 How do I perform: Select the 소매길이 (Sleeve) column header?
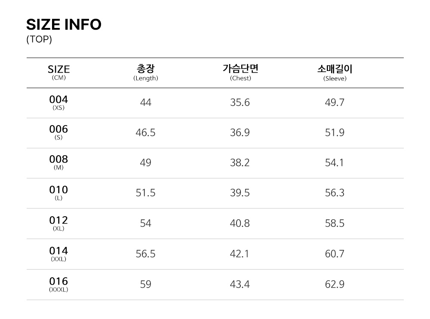pos(335,72)
